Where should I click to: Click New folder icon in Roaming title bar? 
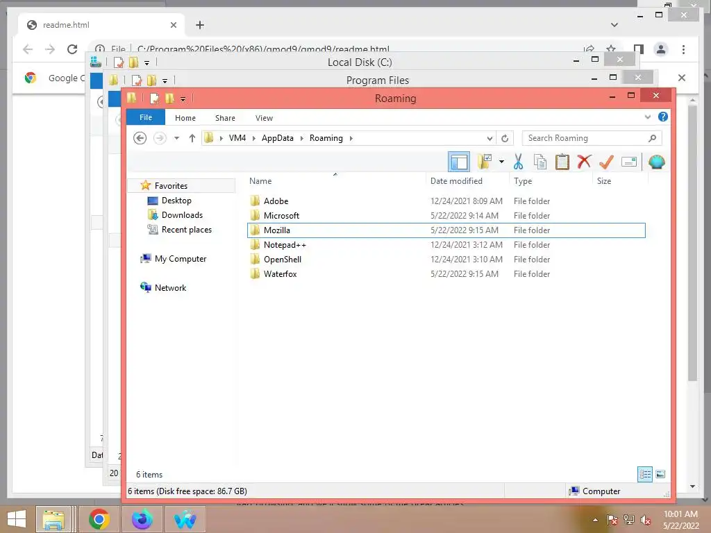click(169, 99)
